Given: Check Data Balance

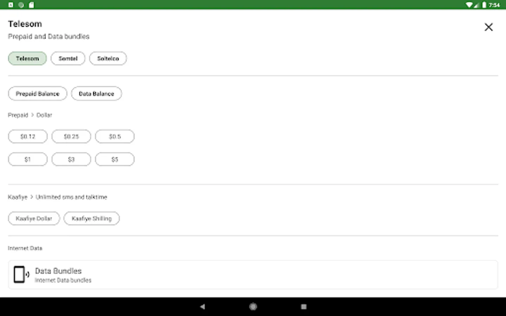Looking at the screenshot, I should tap(96, 94).
